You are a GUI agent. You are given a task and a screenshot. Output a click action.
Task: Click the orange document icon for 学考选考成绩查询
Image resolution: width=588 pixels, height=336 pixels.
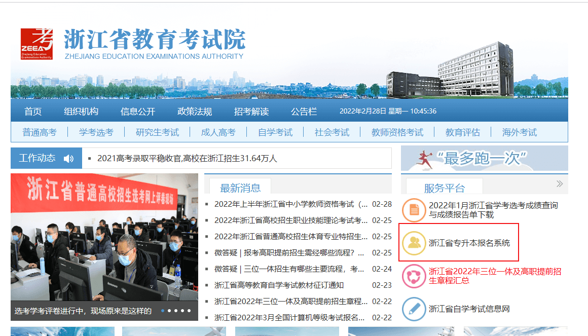pyautogui.click(x=414, y=210)
